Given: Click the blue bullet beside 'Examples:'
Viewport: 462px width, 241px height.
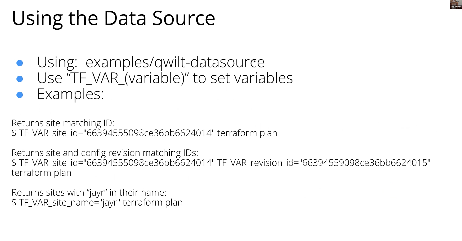Looking at the screenshot, I should tap(20, 95).
